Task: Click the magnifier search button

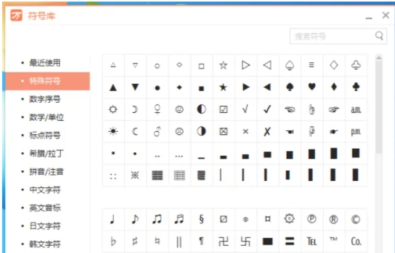Action: (379, 36)
